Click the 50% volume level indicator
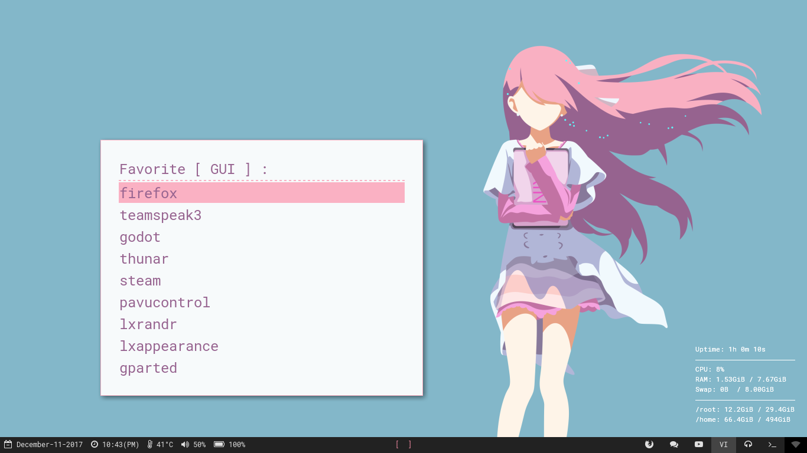Image resolution: width=807 pixels, height=453 pixels. [x=201, y=444]
